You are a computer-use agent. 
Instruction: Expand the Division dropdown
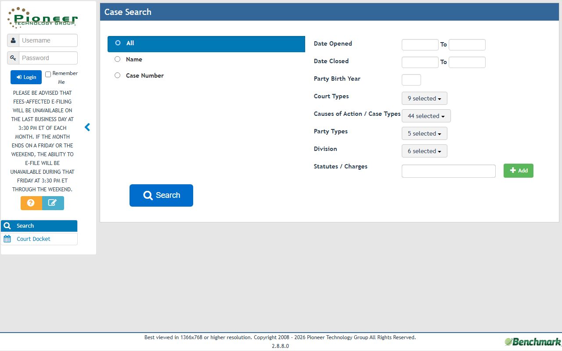(x=425, y=151)
